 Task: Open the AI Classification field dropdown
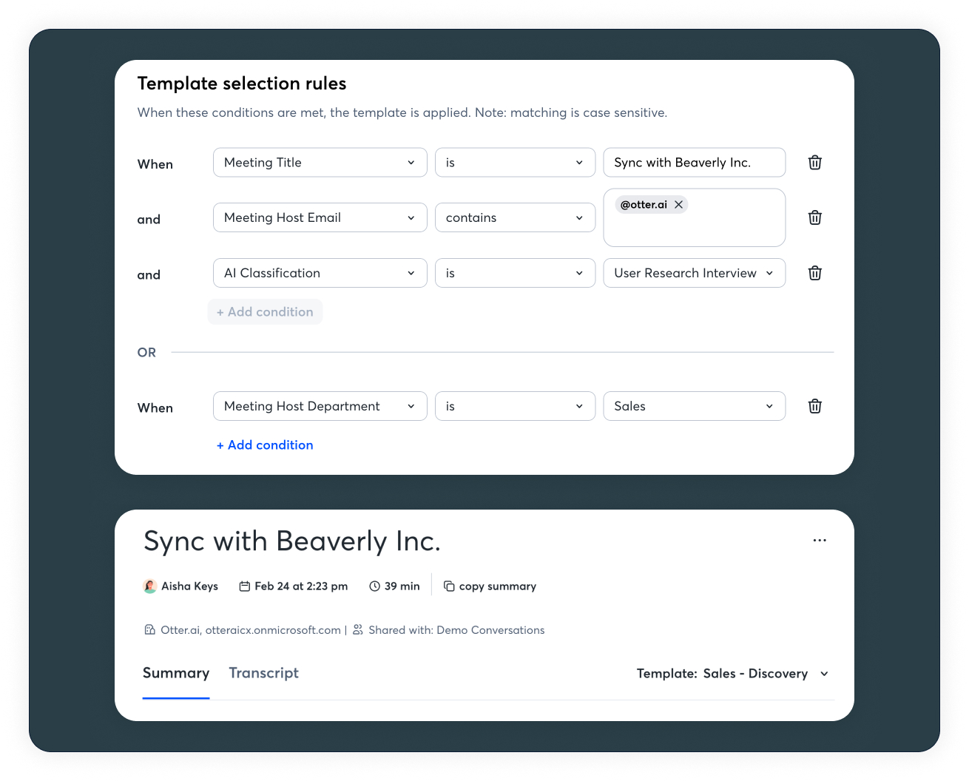[320, 273]
